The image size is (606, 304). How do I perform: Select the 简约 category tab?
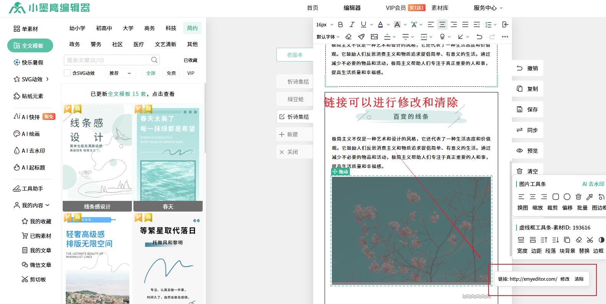pyautogui.click(x=192, y=28)
